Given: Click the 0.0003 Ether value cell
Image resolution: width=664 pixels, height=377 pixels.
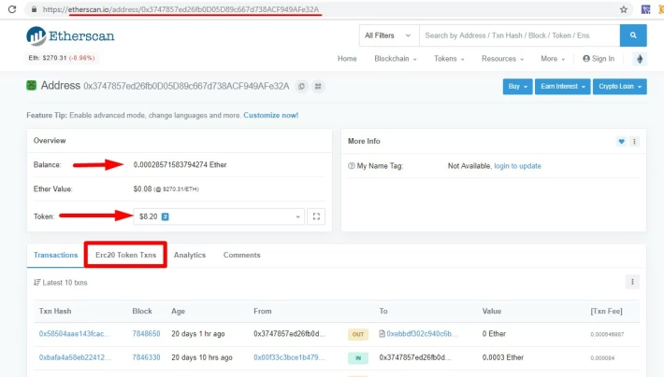Looking at the screenshot, I should coord(502,357).
